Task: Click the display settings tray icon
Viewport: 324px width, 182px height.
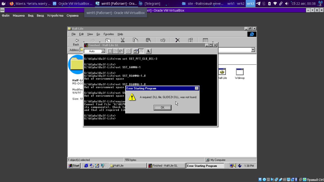Action: [x=231, y=166]
